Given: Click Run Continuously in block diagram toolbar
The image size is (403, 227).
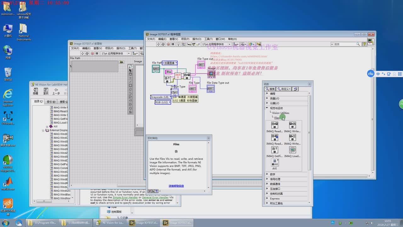Looking at the screenshot, I should tap(163, 44).
